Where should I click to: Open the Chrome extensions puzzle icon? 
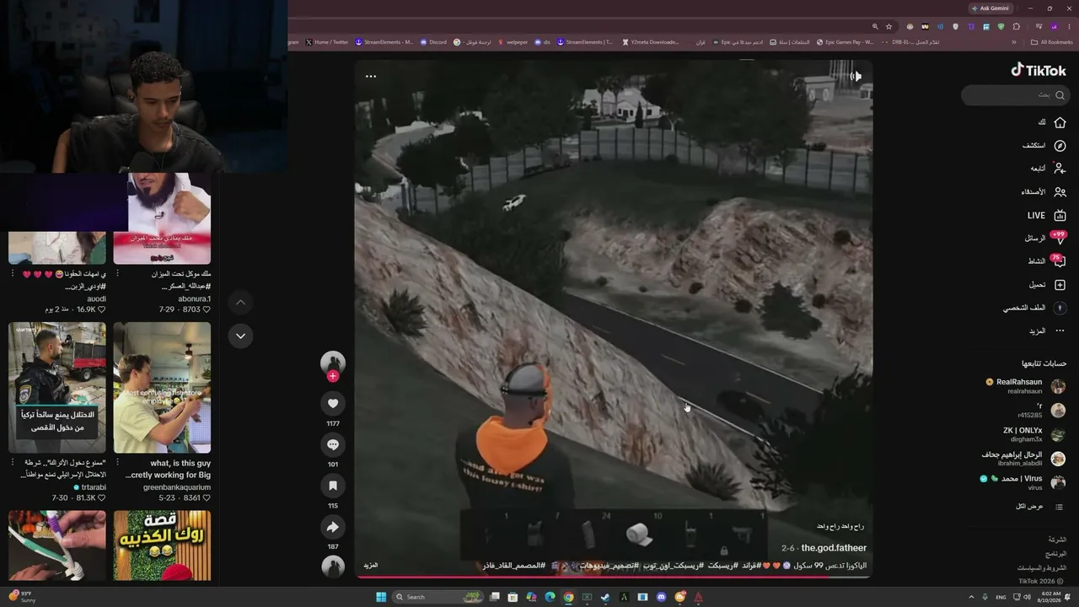coord(1016,27)
